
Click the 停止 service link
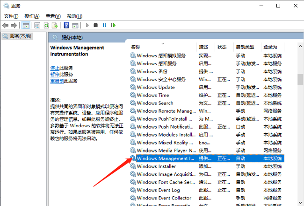[55, 68]
